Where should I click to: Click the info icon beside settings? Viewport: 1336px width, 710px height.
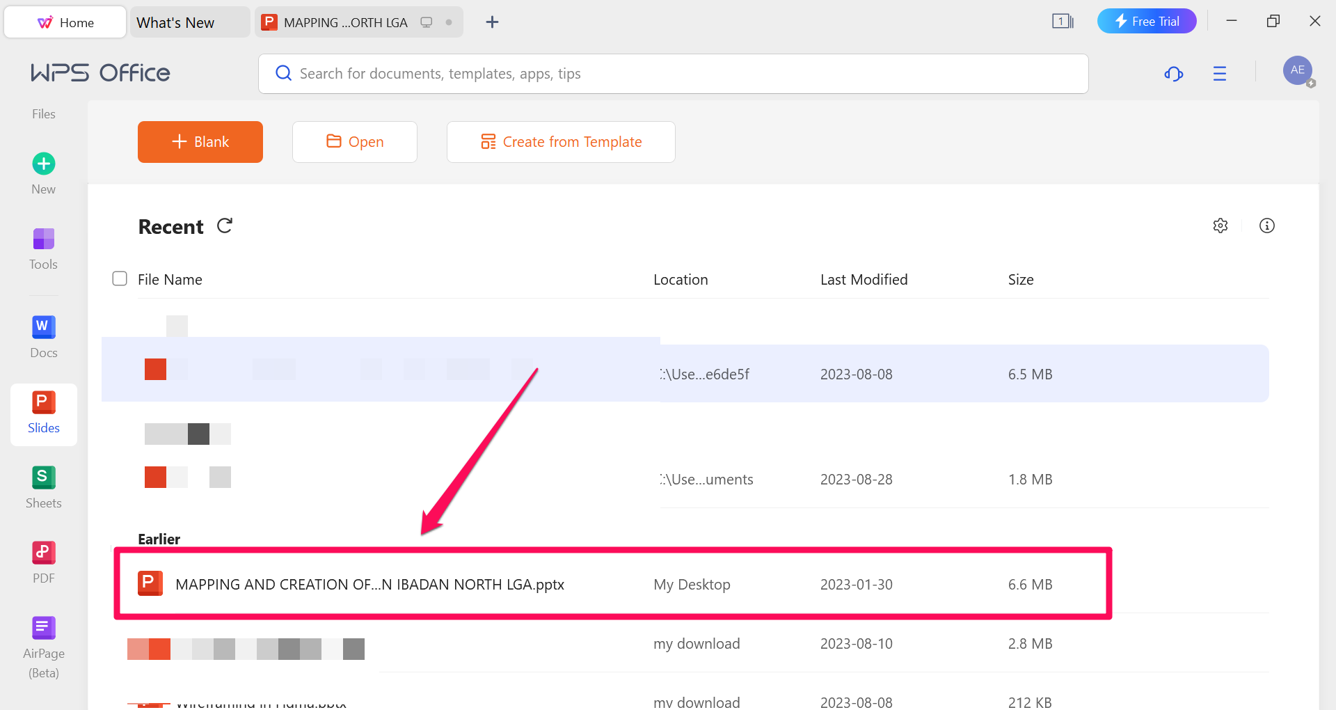[x=1267, y=226]
